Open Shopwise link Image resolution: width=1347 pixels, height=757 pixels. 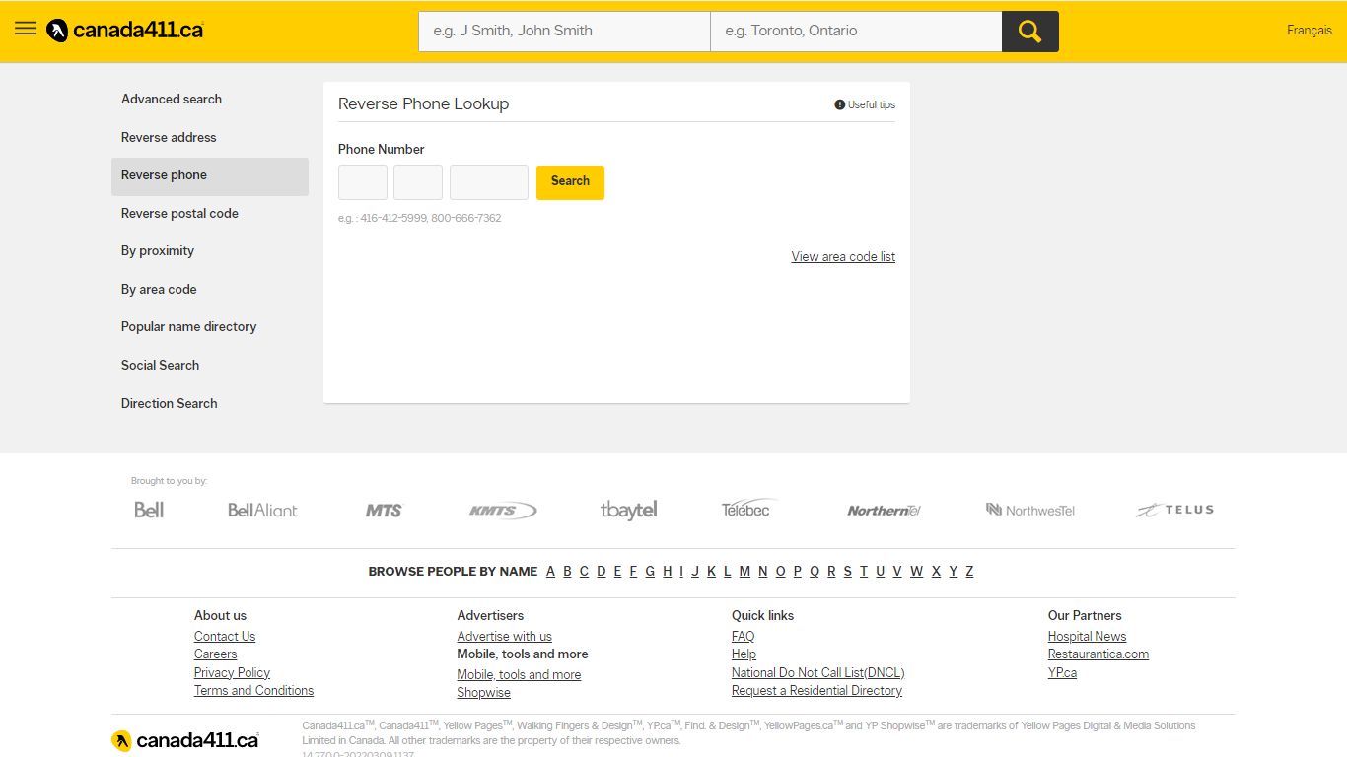(x=483, y=693)
